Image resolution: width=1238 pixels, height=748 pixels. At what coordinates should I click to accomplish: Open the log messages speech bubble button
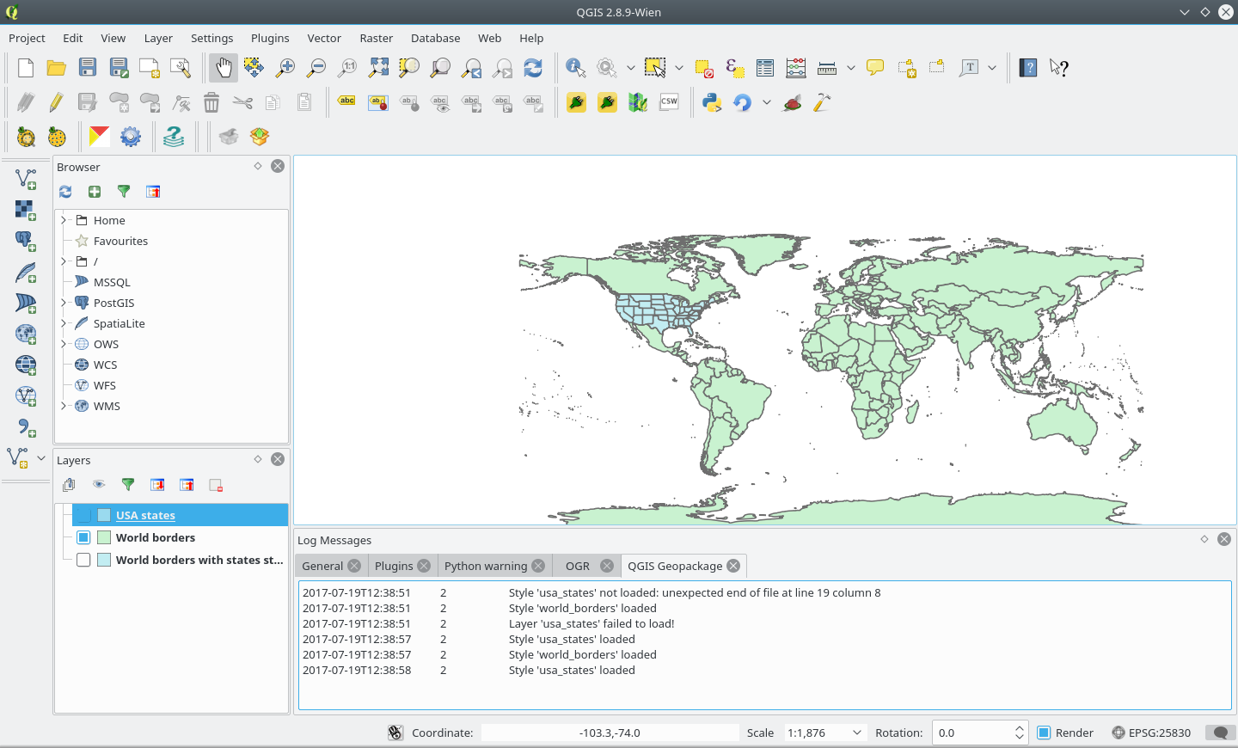(1220, 733)
